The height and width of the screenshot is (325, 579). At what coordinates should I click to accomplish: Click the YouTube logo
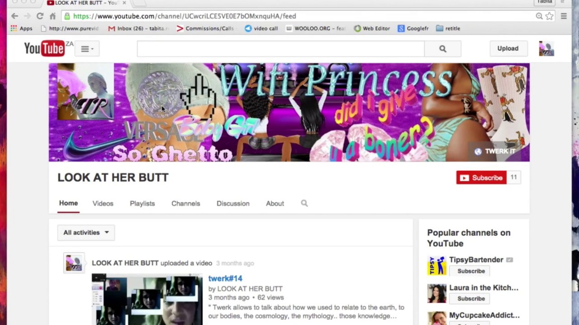click(44, 48)
